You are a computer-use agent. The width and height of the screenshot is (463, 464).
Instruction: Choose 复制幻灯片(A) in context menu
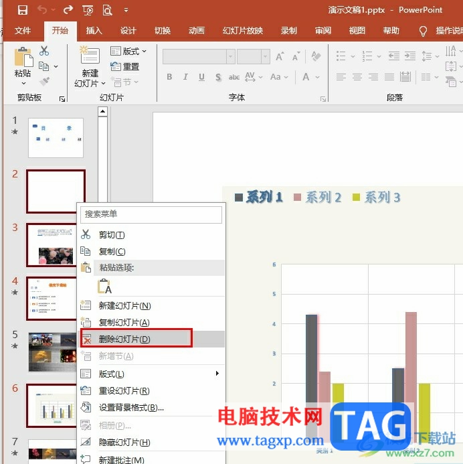point(153,322)
